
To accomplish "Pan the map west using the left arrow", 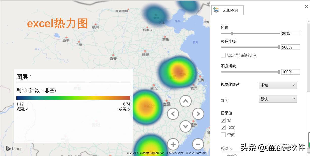I will 173,114.
